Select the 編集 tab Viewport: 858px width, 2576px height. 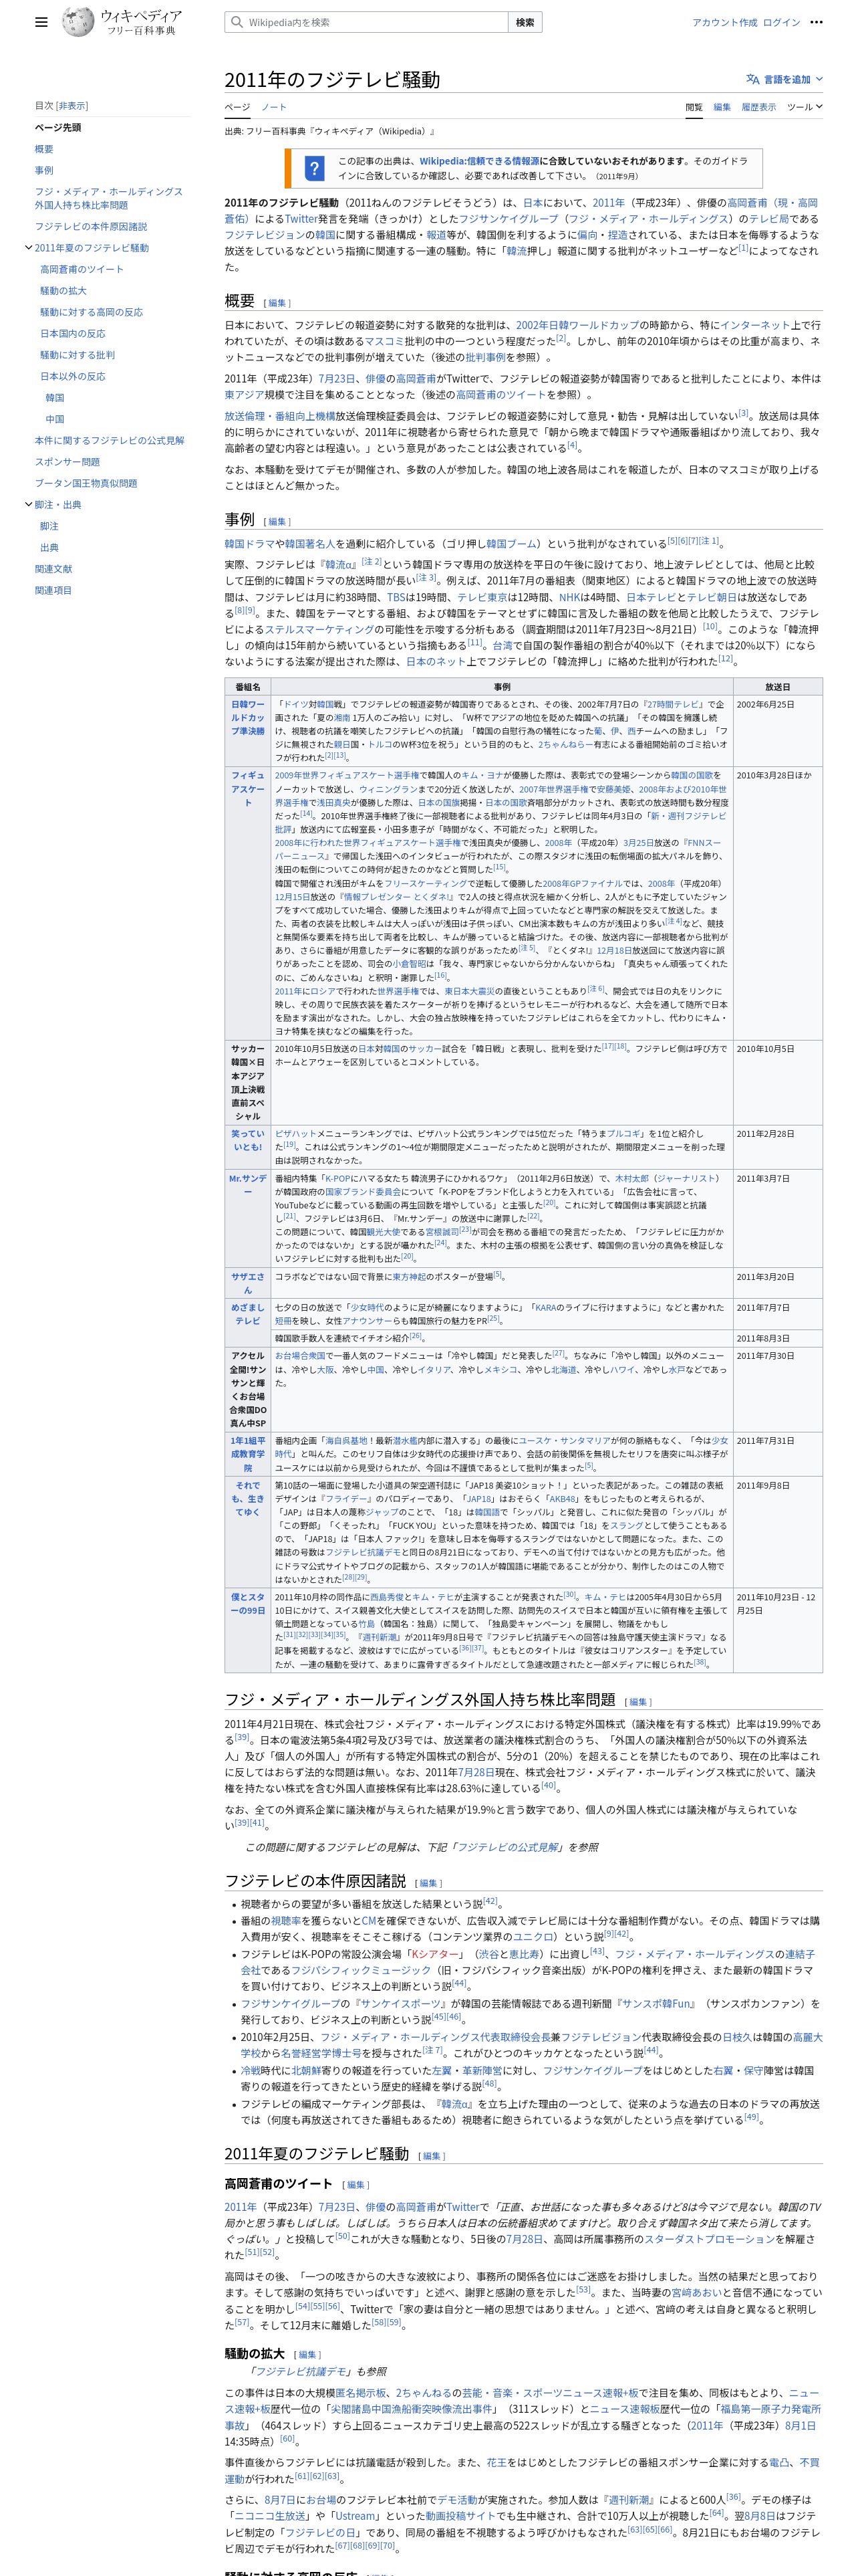(x=721, y=107)
